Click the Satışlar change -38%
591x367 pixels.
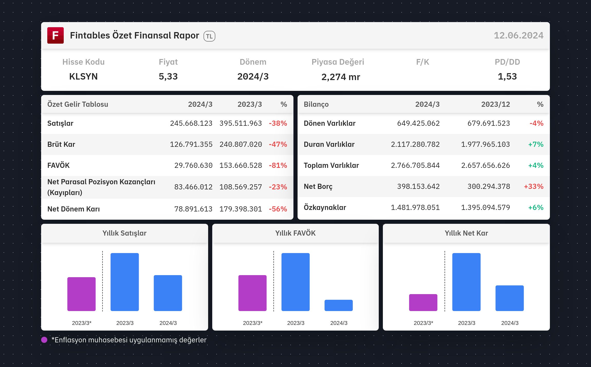pos(278,123)
